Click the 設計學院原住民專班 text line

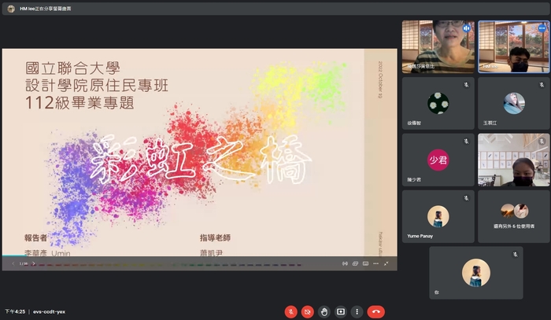coord(97,85)
